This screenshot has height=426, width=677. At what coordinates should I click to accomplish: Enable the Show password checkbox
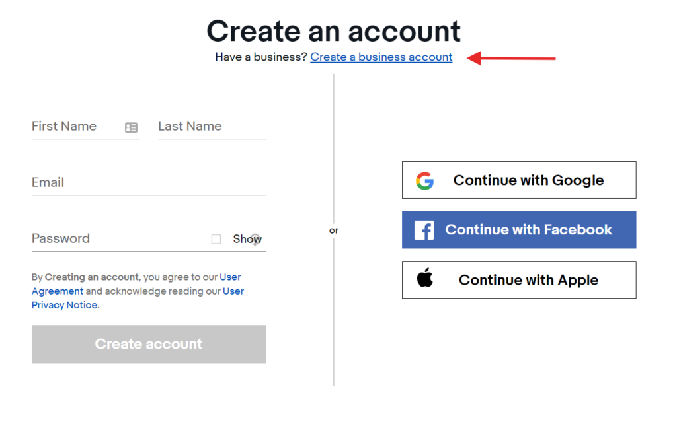216,239
